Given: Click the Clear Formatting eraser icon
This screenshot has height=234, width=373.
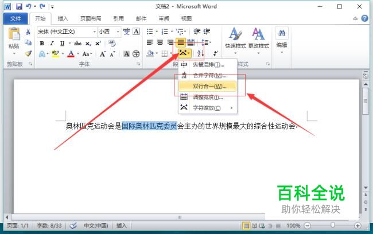Looking at the screenshot, I should click(112, 43).
